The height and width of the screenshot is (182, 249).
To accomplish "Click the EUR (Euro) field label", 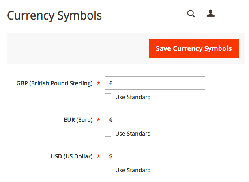I will 75,120.
